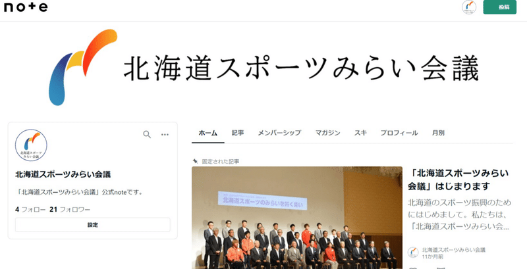Open the pinned article group photo thumbnail
Image resolution: width=527 pixels, height=269 pixels.
coord(297,218)
